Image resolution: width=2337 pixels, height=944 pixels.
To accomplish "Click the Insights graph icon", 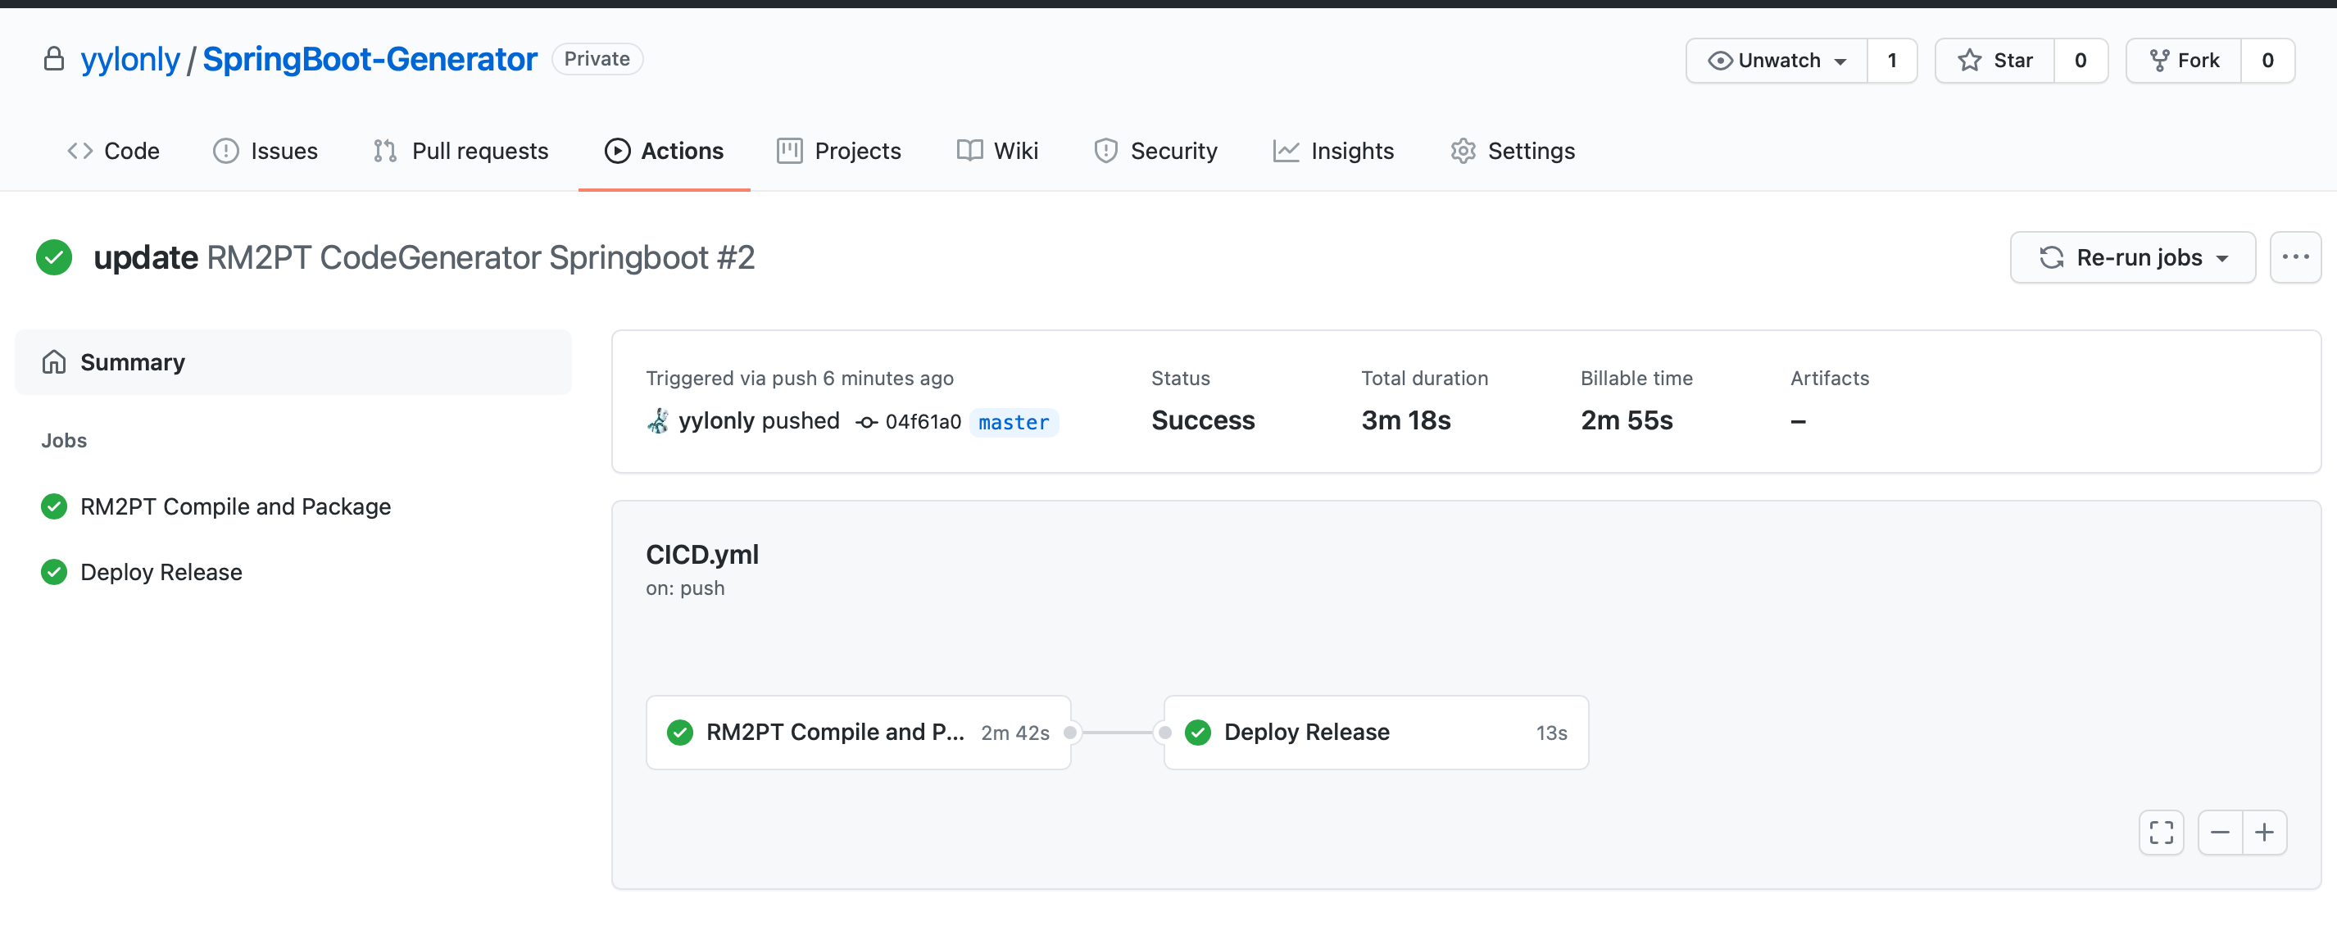I will point(1286,151).
